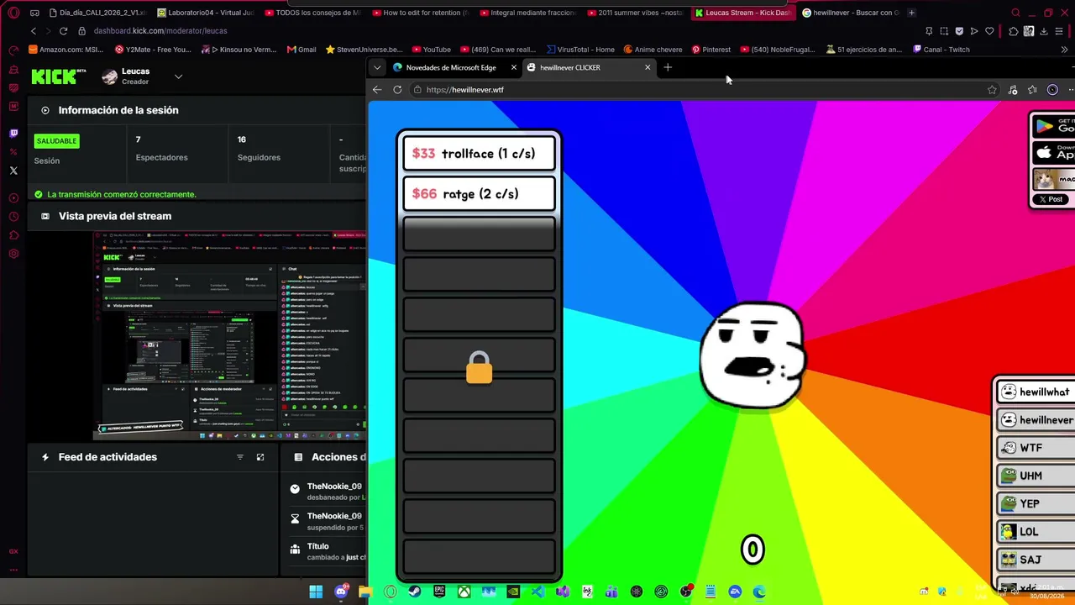The image size is (1075, 605).
Task: Open the App Store badge
Action: (x=1054, y=152)
